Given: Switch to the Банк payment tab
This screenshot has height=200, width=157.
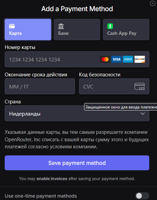Looking at the screenshot, I should point(77,30).
